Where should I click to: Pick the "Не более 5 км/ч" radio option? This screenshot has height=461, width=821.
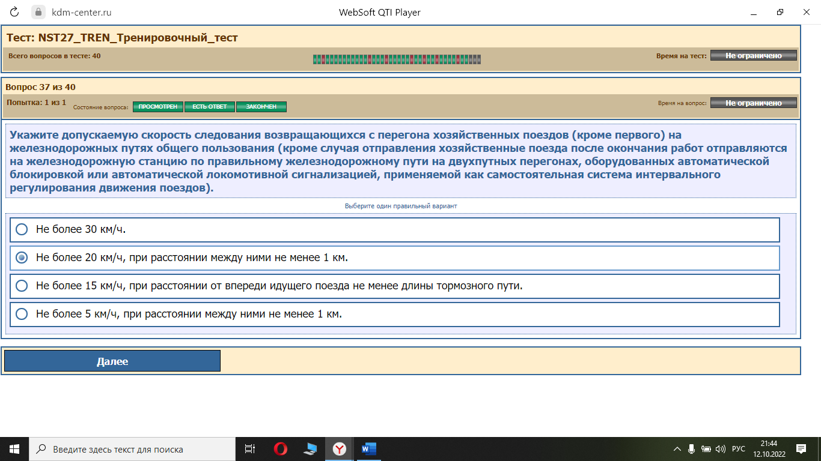22,314
